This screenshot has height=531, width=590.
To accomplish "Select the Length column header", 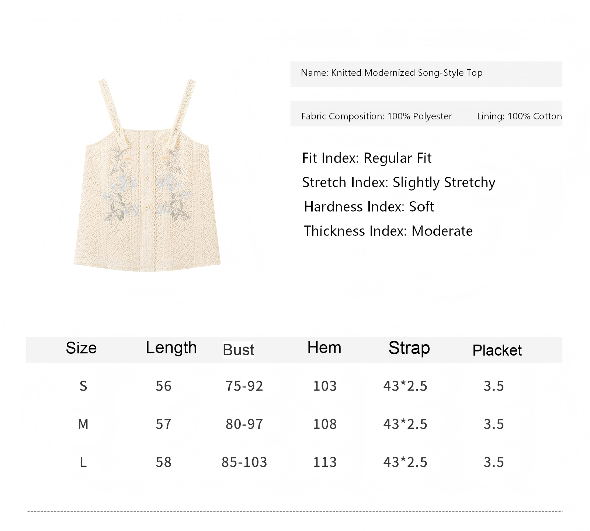I will tap(171, 347).
